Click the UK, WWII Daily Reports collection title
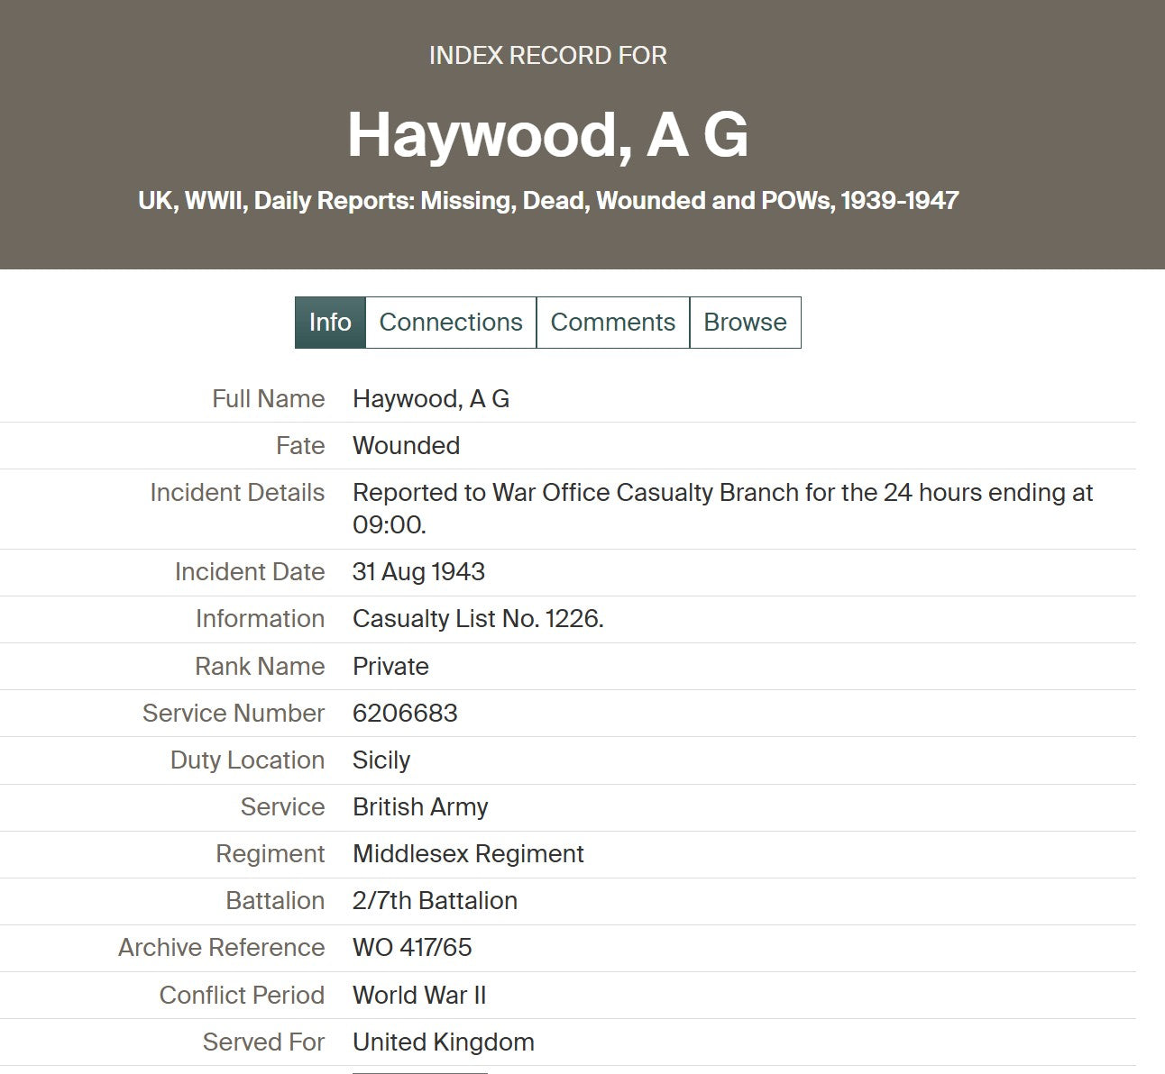The width and height of the screenshot is (1165, 1074). [x=548, y=200]
